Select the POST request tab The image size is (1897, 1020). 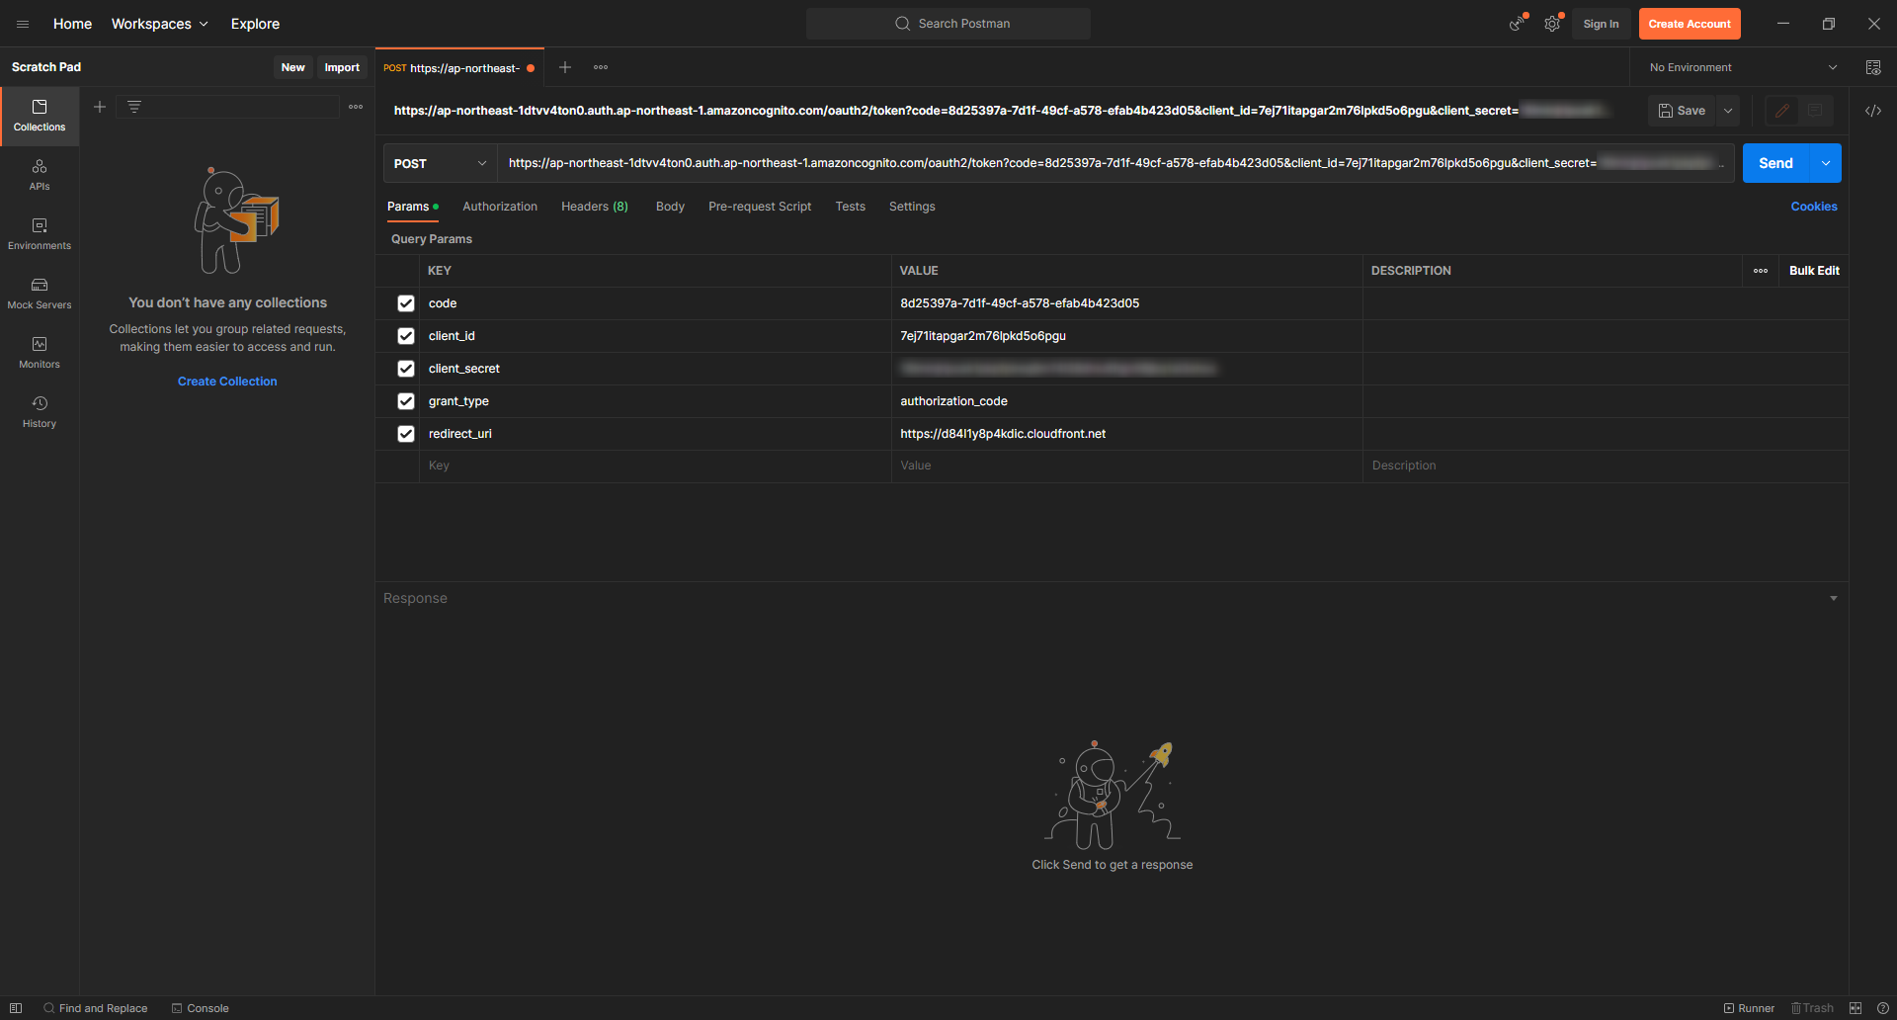tap(459, 67)
